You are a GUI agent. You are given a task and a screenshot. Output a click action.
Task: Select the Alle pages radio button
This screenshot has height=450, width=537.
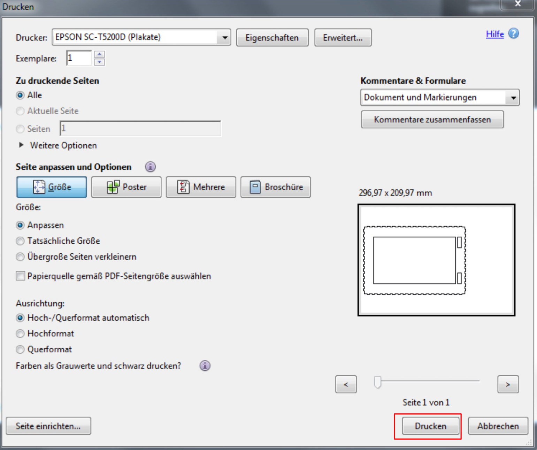pos(20,95)
